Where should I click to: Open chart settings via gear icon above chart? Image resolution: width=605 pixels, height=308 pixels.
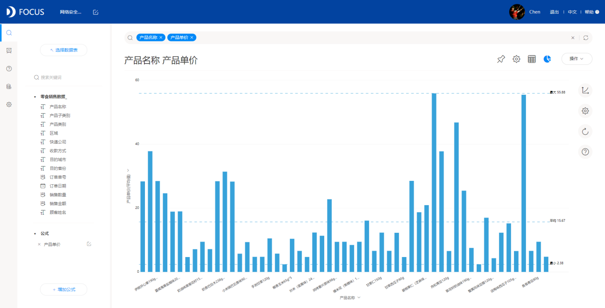click(x=516, y=59)
